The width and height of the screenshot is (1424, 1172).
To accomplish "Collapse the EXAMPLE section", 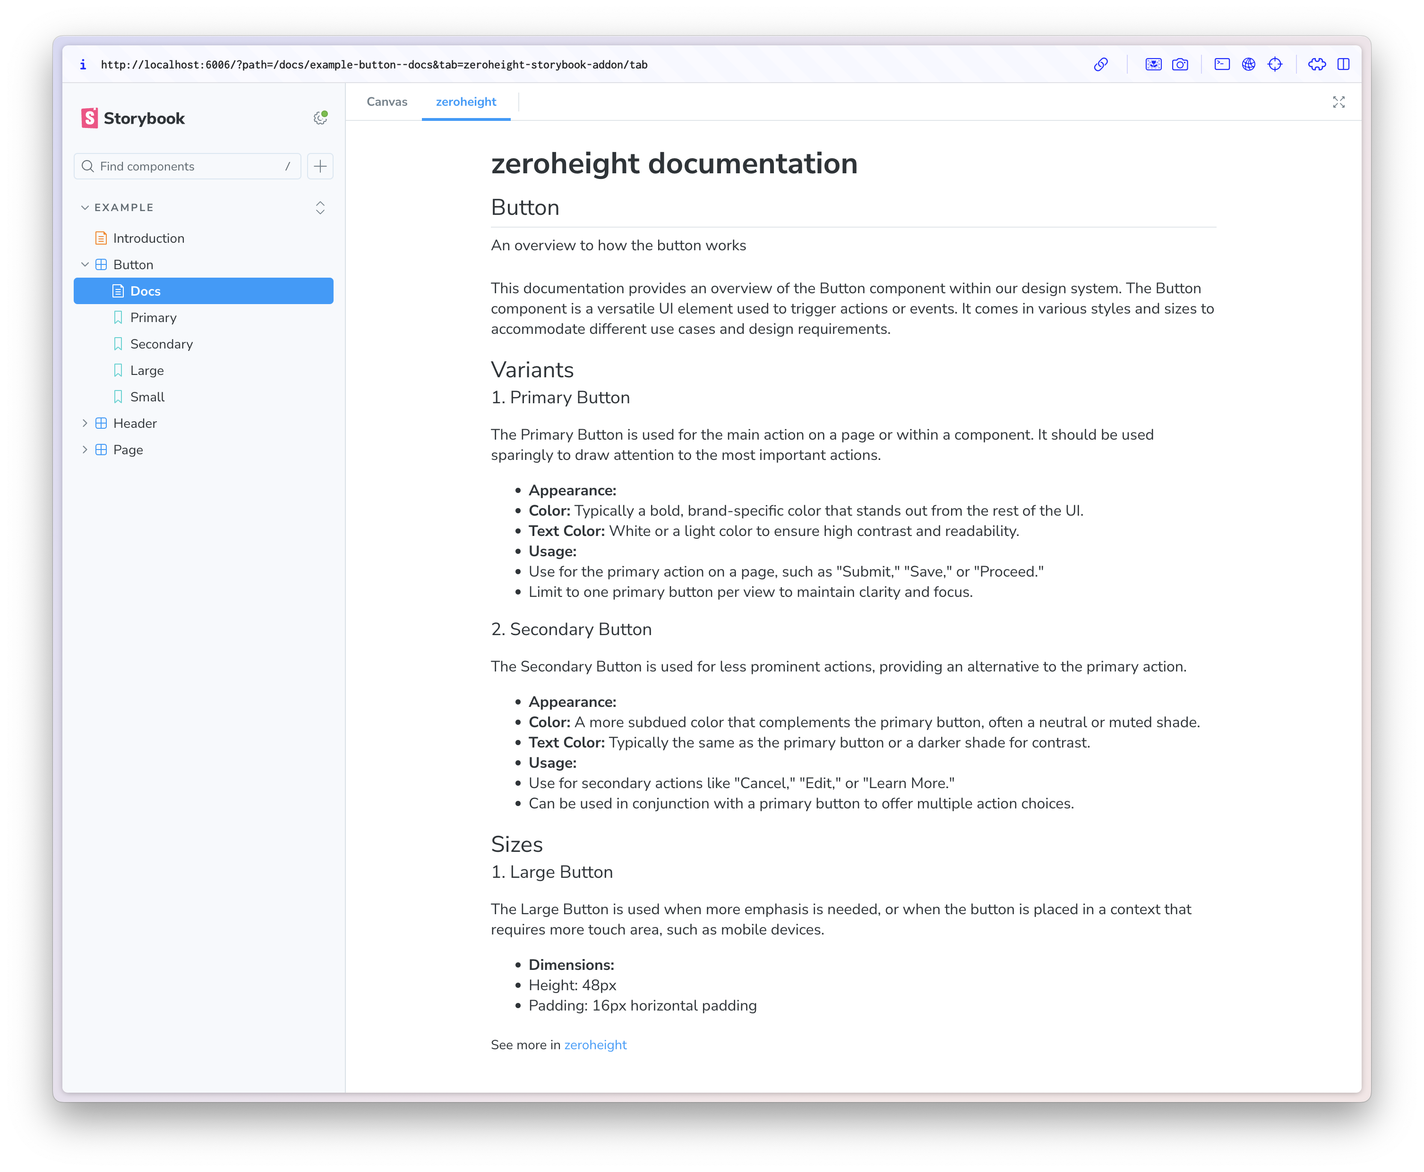I will (85, 207).
